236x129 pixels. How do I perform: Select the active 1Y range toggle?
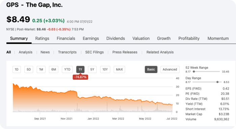pos(80,69)
